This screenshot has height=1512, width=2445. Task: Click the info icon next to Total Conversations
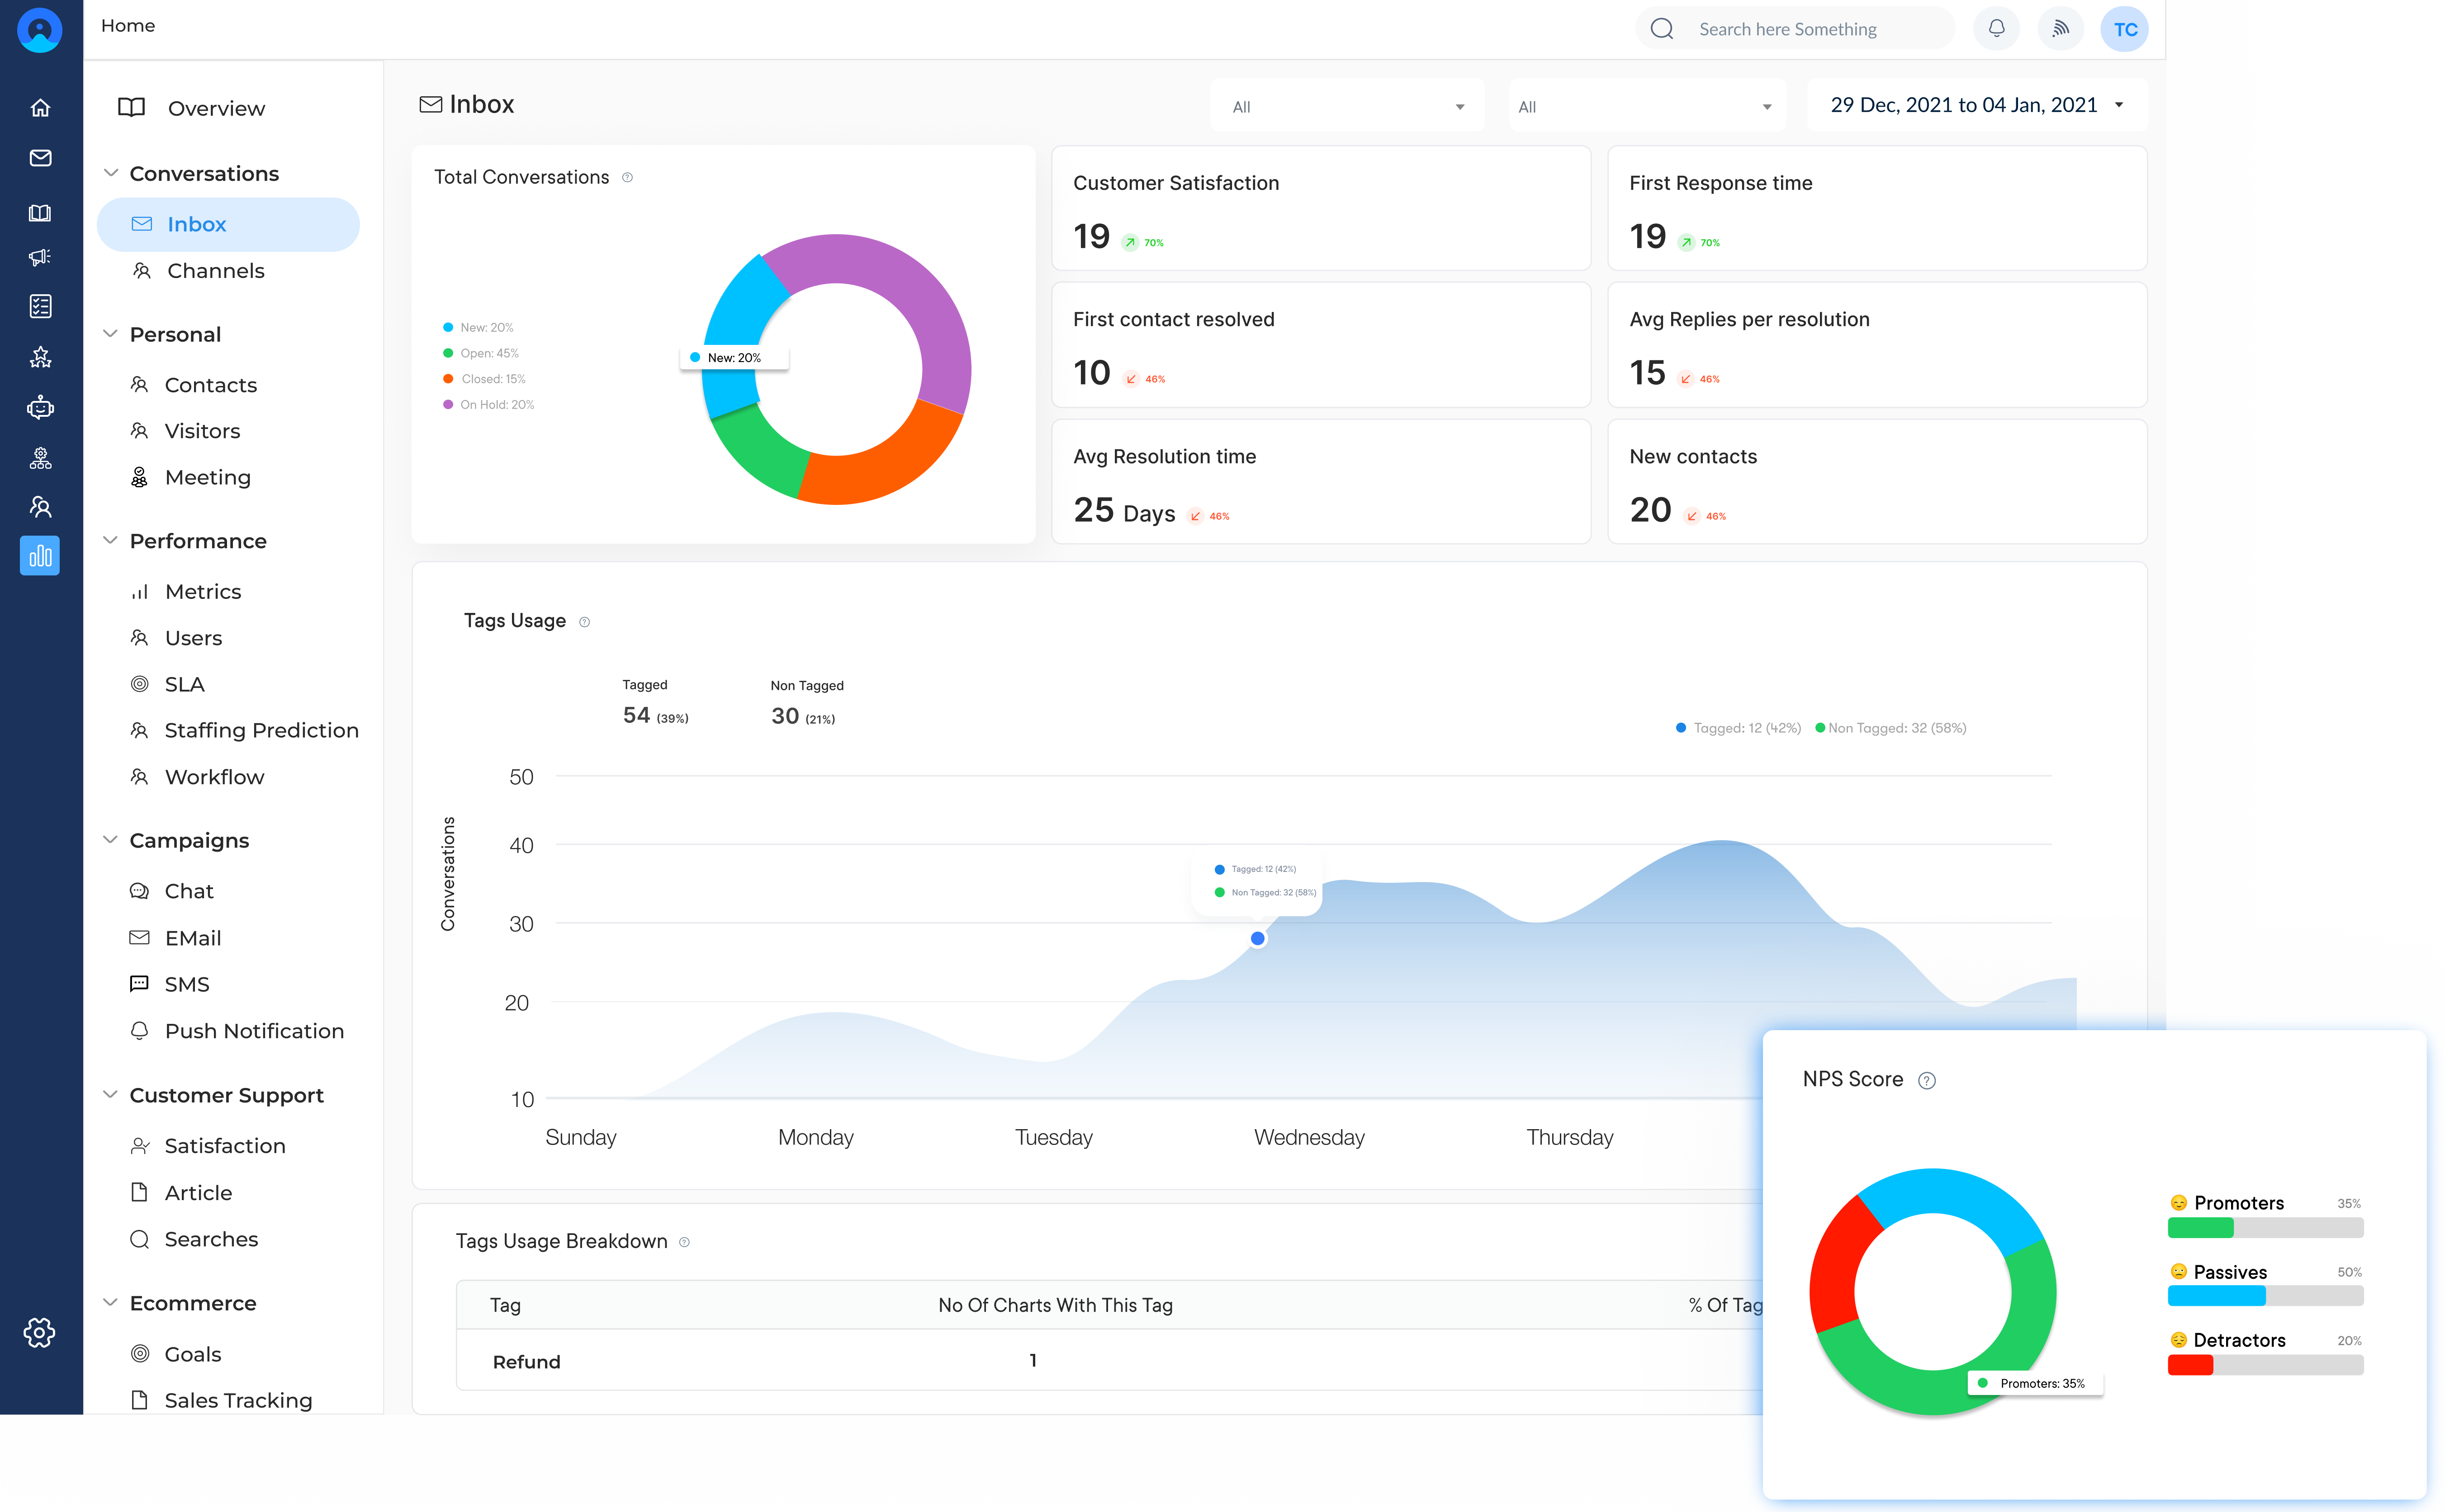point(627,178)
